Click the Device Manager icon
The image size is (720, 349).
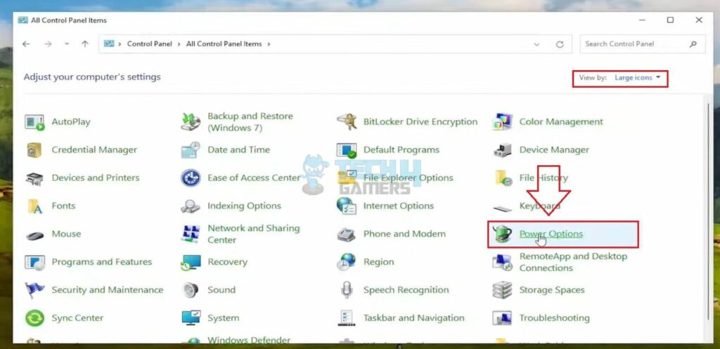tap(502, 150)
